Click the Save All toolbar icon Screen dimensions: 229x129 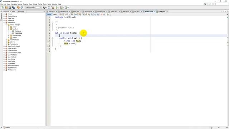14,8
